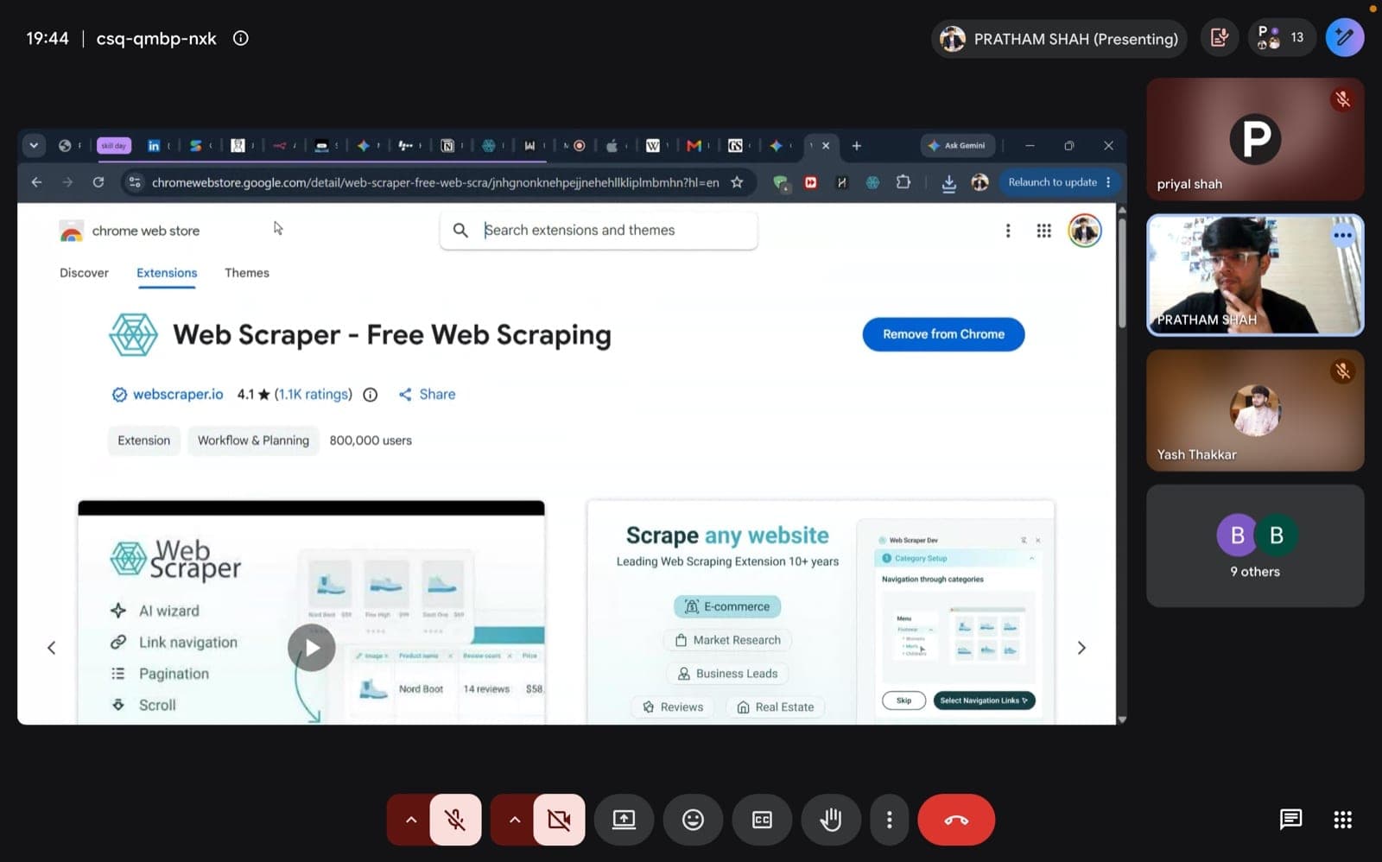Open the black H extension icon in toolbar
1382x862 pixels.
click(841, 182)
